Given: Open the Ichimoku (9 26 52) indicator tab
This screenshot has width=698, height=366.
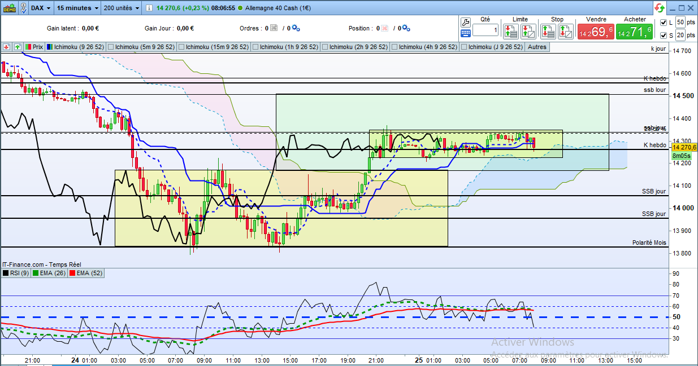Looking at the screenshot, I should (x=75, y=47).
